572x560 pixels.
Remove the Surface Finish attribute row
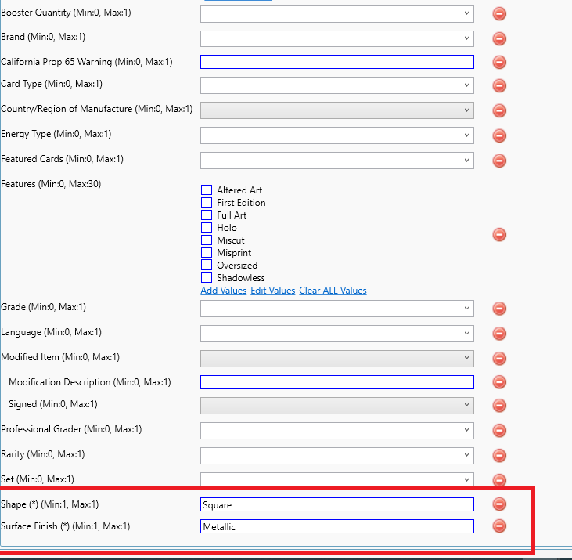pyautogui.click(x=499, y=526)
